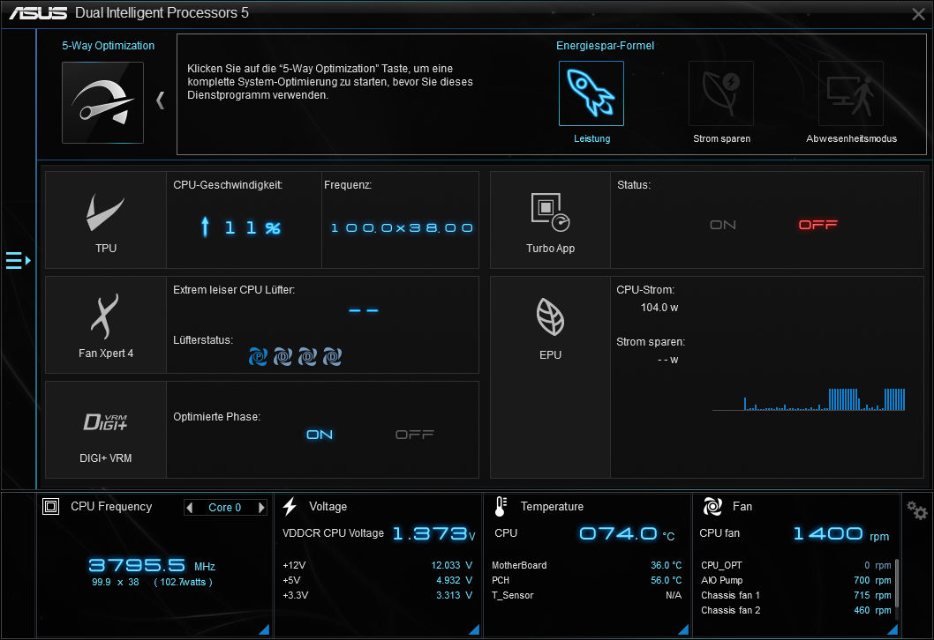Click the Temperature thermometer icon
The image size is (934, 640).
click(501, 506)
